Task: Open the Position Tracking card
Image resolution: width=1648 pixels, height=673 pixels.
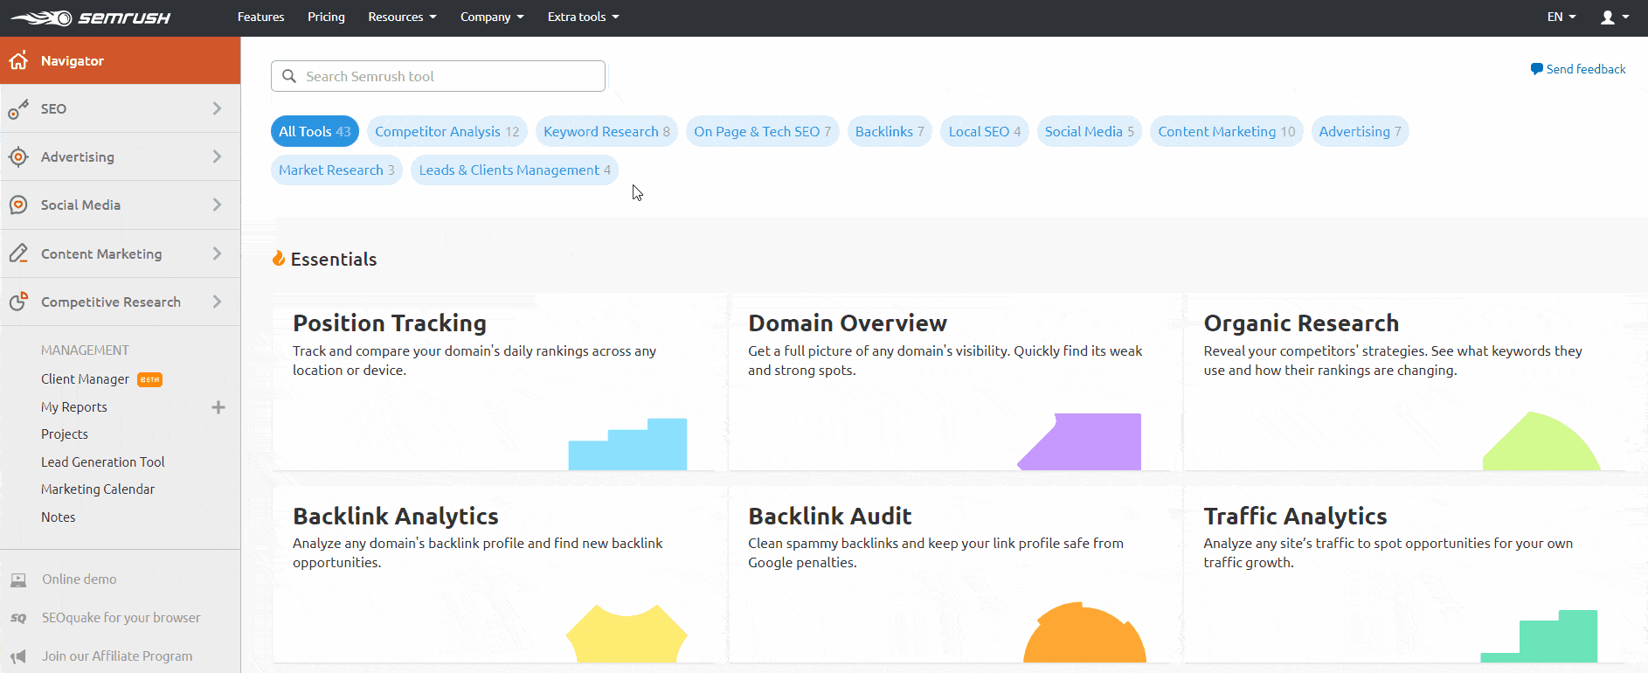Action: click(500, 382)
